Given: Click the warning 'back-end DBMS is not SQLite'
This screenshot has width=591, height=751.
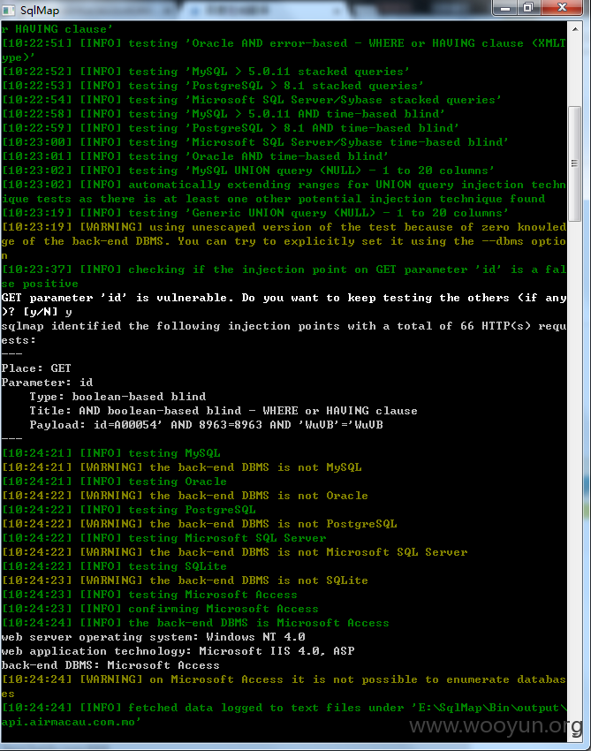Looking at the screenshot, I should point(185,580).
